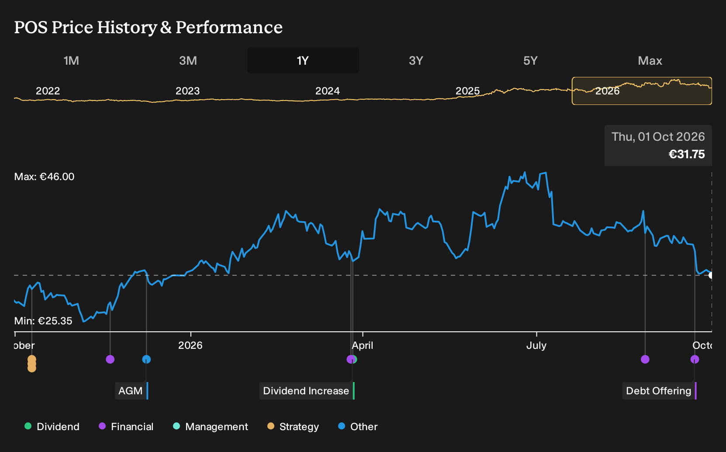Open the Debt Offering event label
The width and height of the screenshot is (726, 452).
(660, 391)
